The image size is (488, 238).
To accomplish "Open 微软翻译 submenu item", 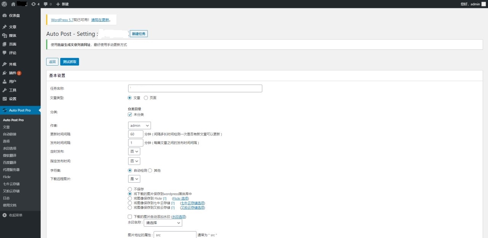I will click(x=10, y=156).
